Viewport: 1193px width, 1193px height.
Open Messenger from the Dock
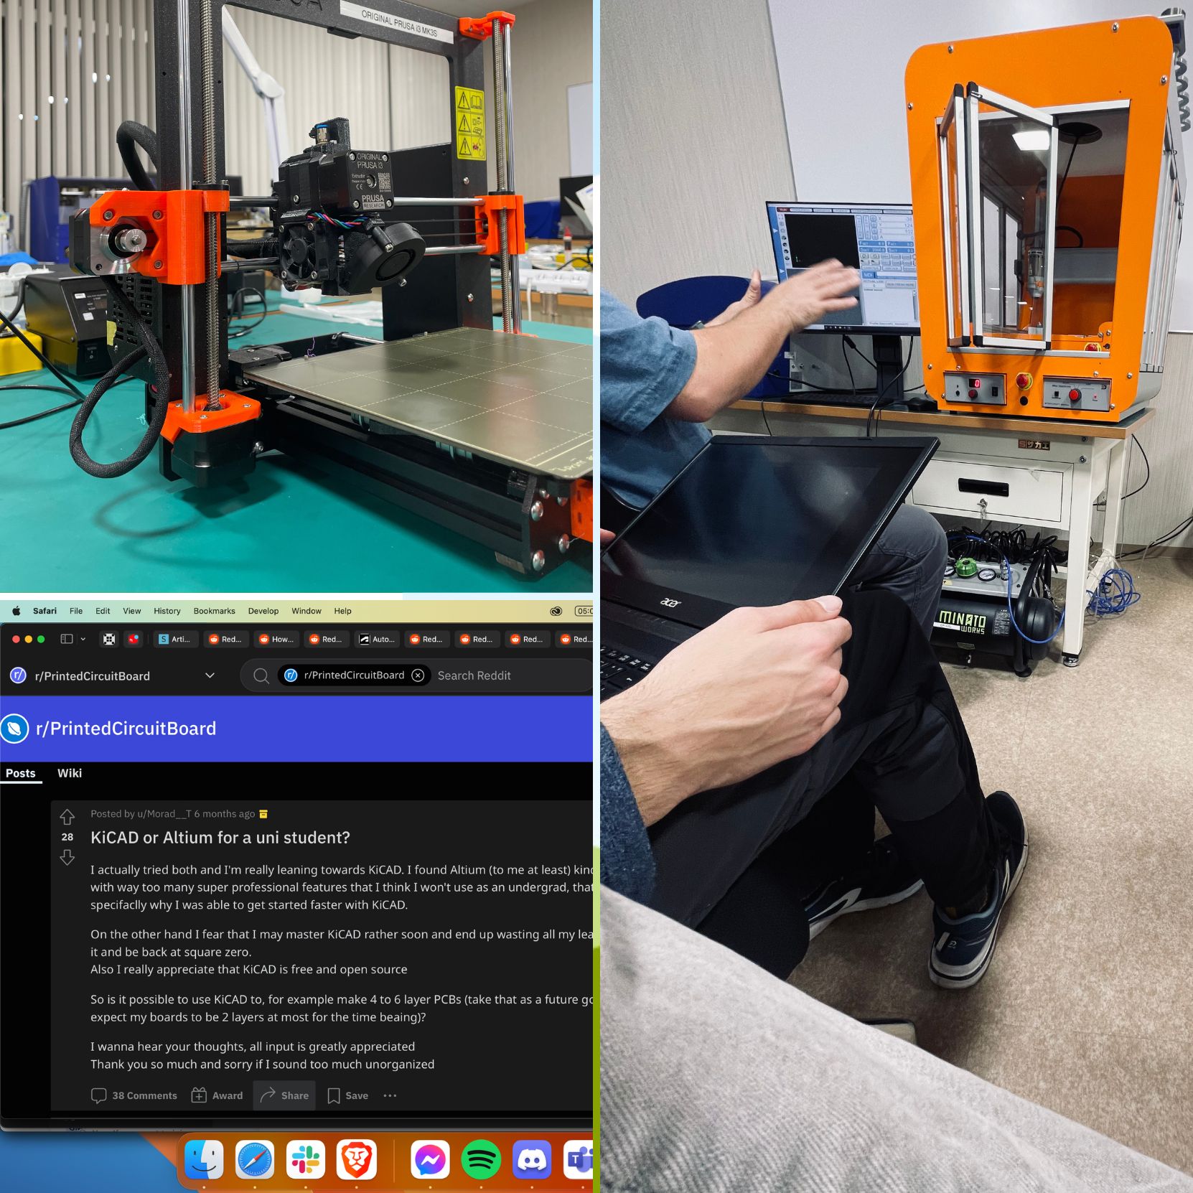[x=430, y=1159]
